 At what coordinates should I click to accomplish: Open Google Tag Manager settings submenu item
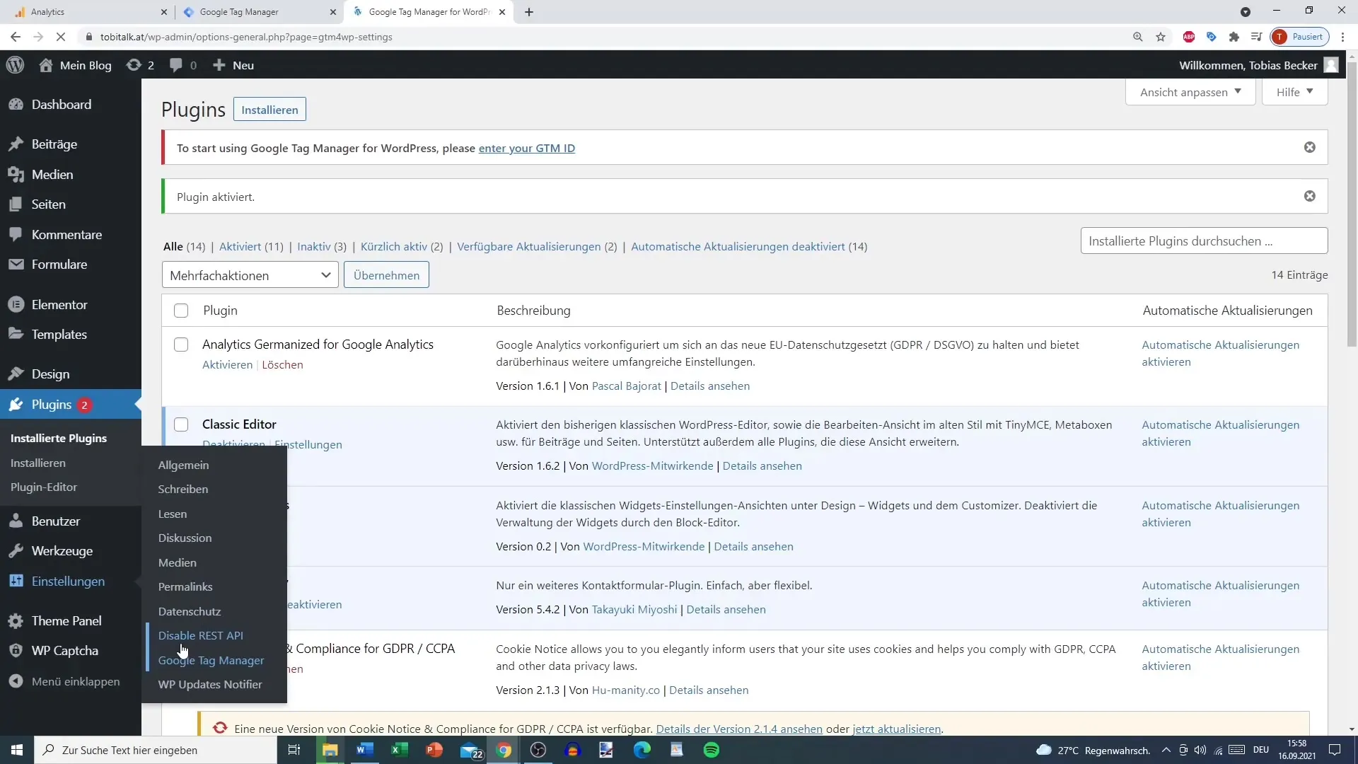[x=211, y=661]
